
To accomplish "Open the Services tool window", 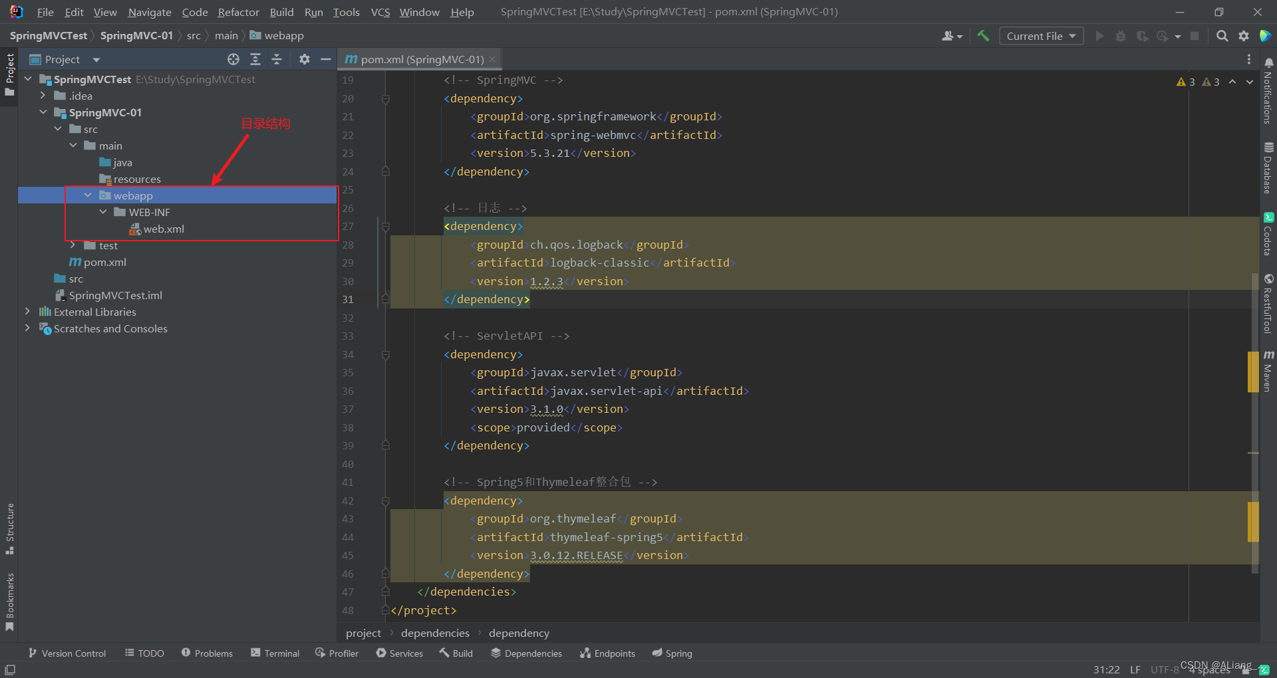I will (400, 653).
